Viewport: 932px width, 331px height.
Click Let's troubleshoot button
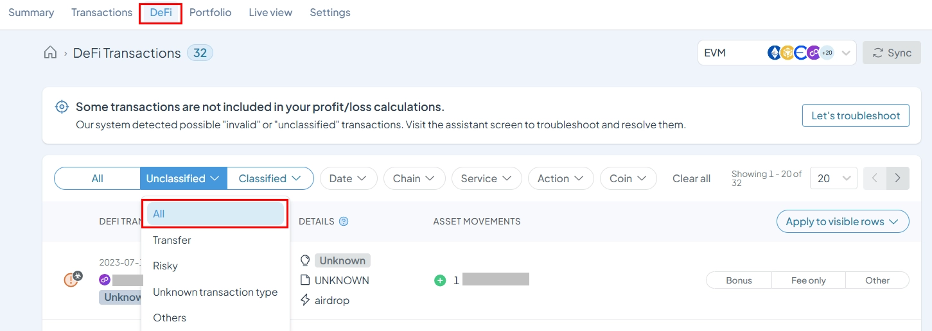tap(856, 115)
